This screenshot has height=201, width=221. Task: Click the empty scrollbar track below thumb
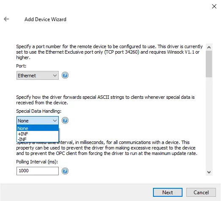point(209,122)
